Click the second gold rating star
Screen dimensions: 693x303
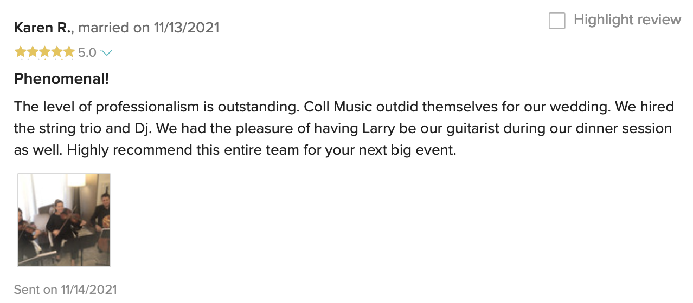pos(33,52)
